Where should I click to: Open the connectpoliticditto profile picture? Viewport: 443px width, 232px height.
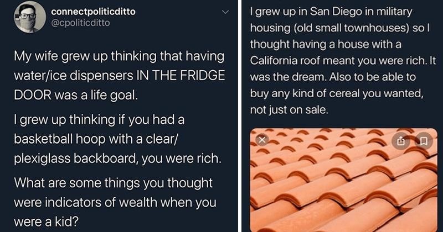30,17
